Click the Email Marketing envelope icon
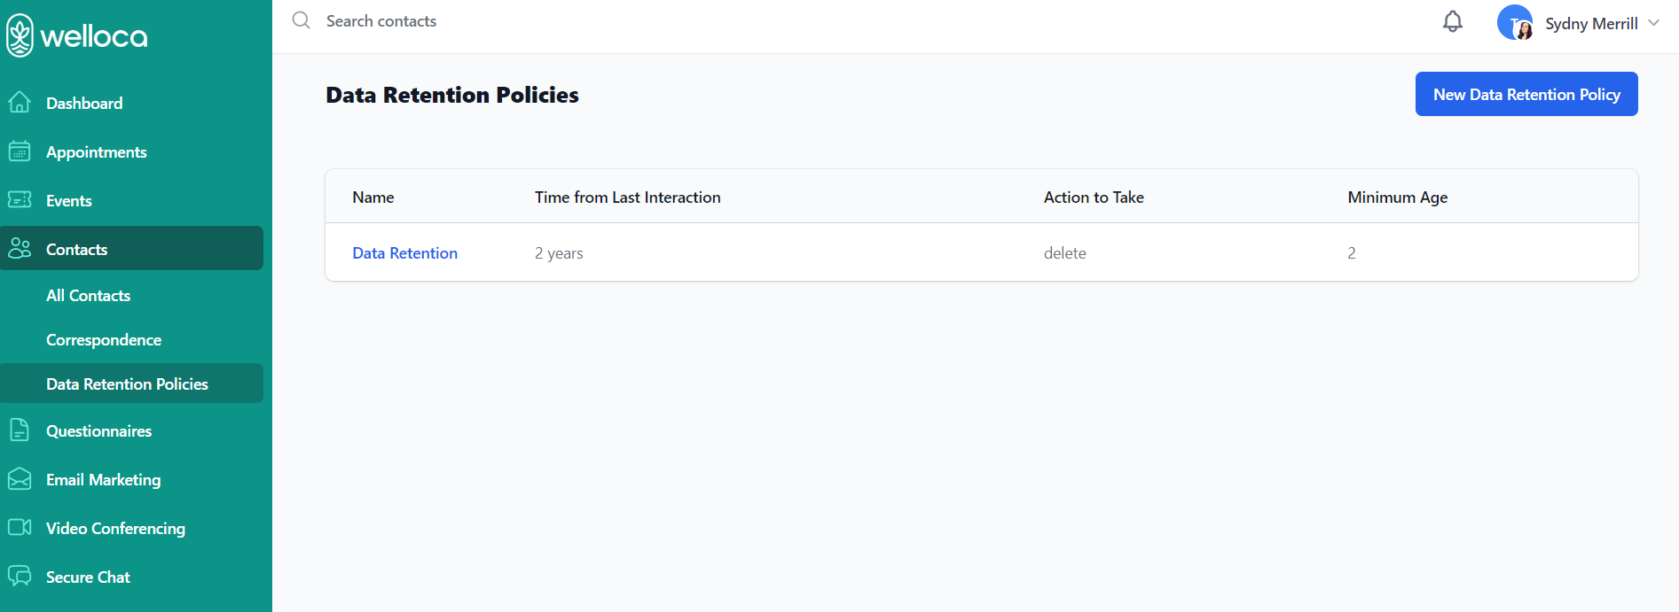 click(20, 479)
